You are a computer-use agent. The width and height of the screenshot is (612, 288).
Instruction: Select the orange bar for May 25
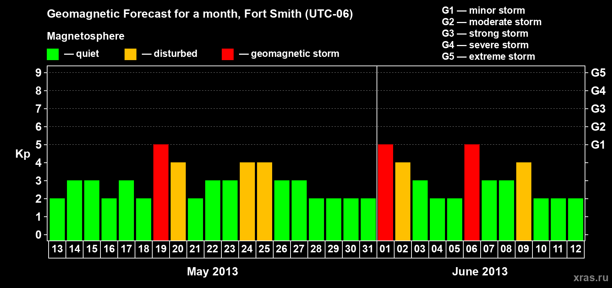[x=265, y=202]
